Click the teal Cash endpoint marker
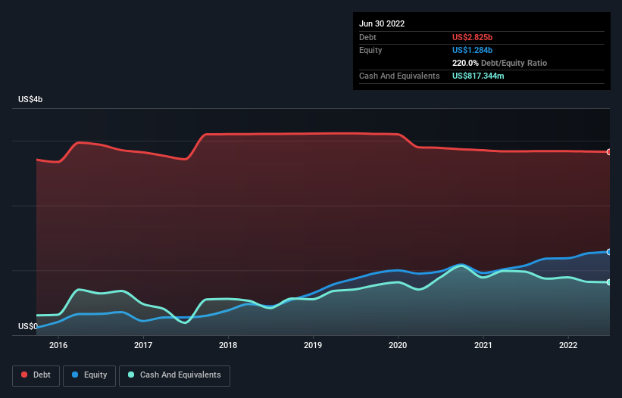The width and height of the screenshot is (622, 398). 609,282
